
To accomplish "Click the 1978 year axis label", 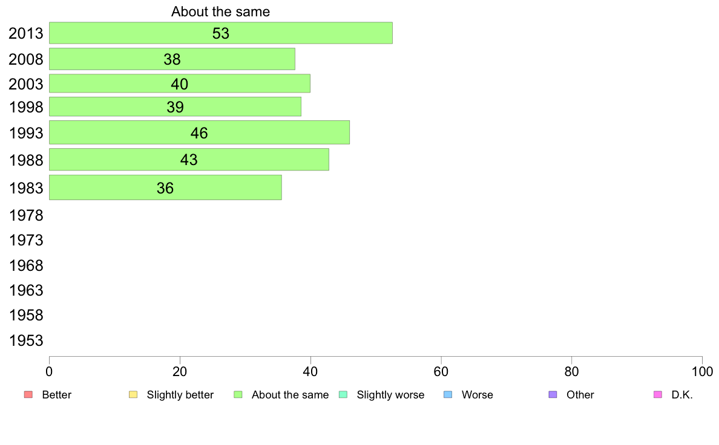I will (26, 215).
